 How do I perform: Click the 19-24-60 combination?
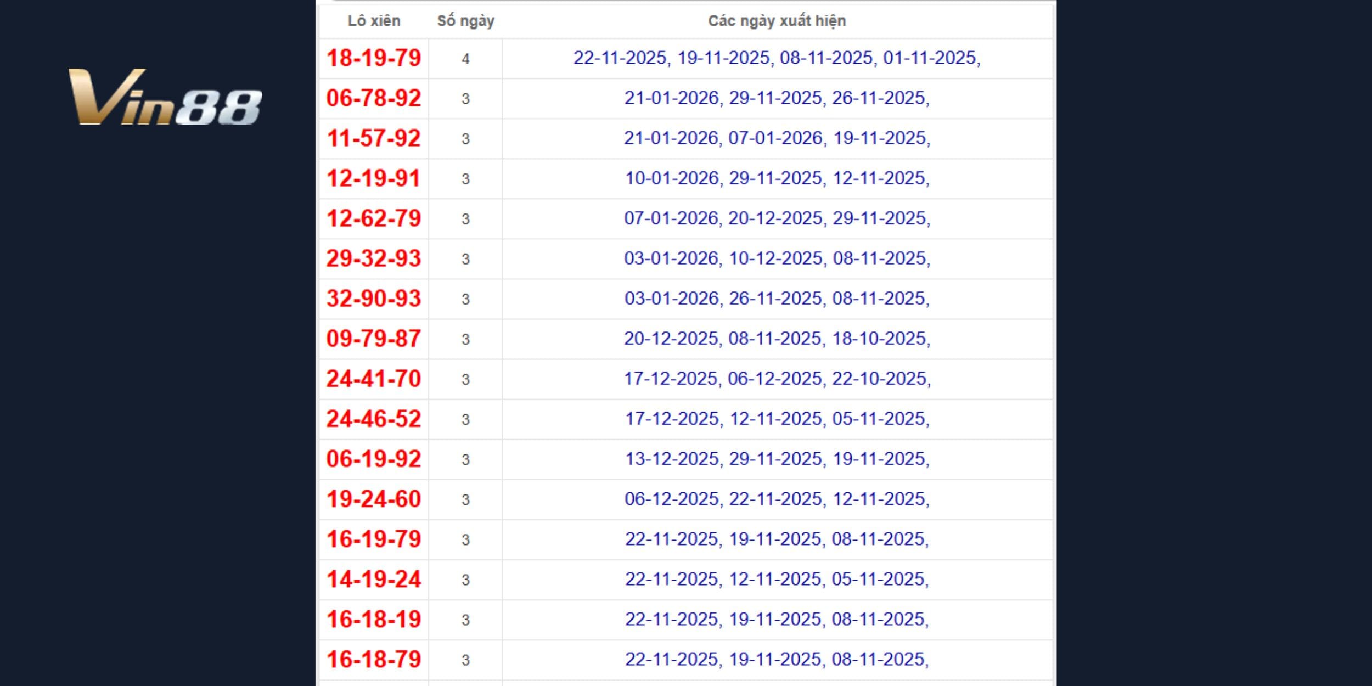[374, 499]
